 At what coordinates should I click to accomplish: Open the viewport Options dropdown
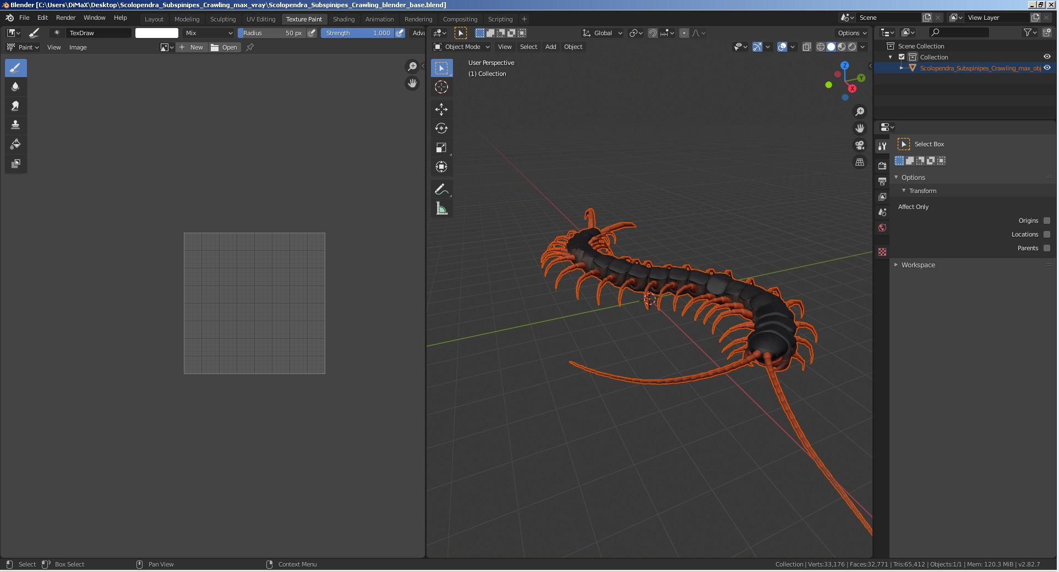point(852,33)
